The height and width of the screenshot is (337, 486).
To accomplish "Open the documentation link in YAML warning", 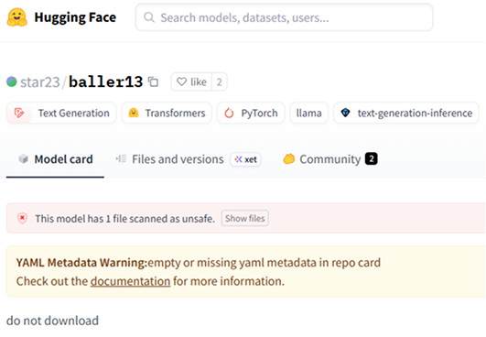I will point(131,281).
